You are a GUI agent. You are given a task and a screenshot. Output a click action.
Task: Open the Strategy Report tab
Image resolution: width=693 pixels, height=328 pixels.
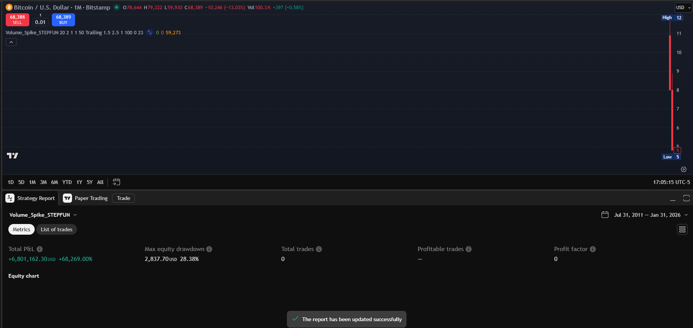(x=31, y=198)
